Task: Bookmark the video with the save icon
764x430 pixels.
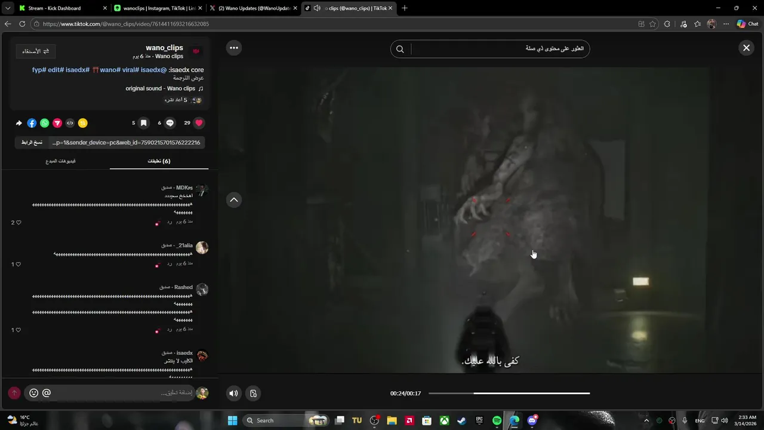Action: pos(144,123)
